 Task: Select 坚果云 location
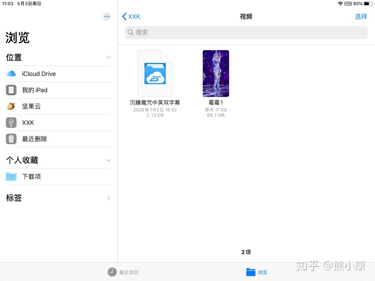(x=58, y=106)
